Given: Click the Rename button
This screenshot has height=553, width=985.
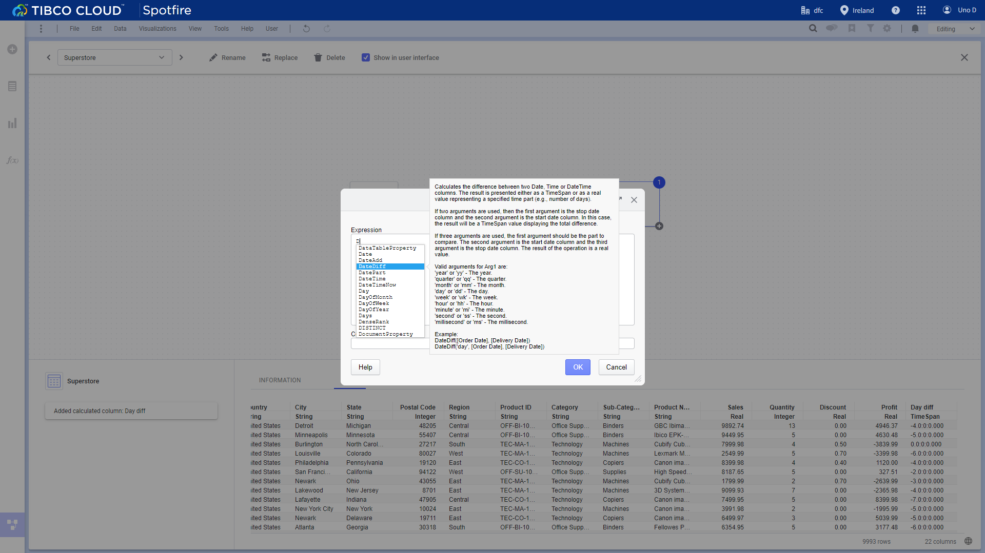Looking at the screenshot, I should 227,57.
